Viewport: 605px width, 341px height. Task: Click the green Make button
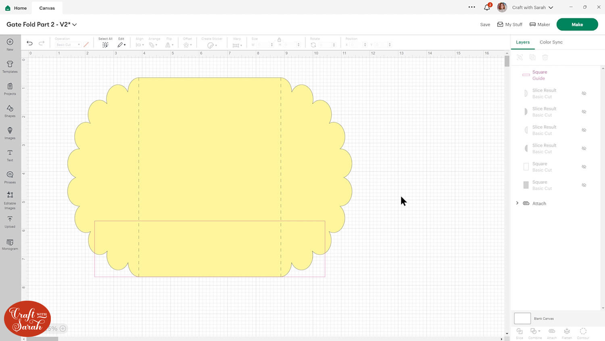(x=577, y=25)
